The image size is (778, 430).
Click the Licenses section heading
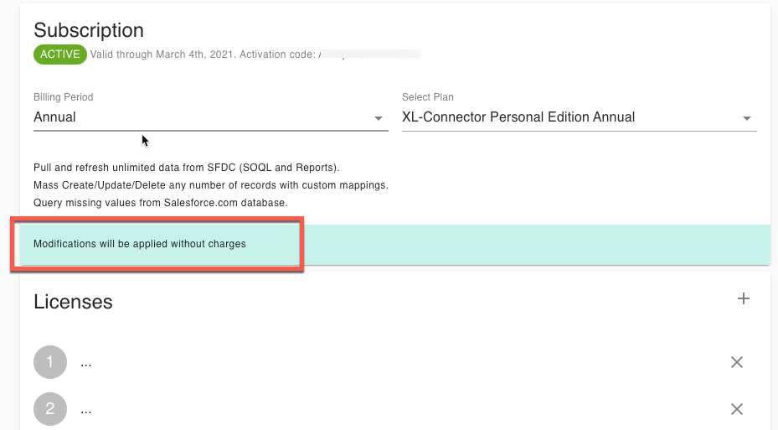[x=73, y=302]
